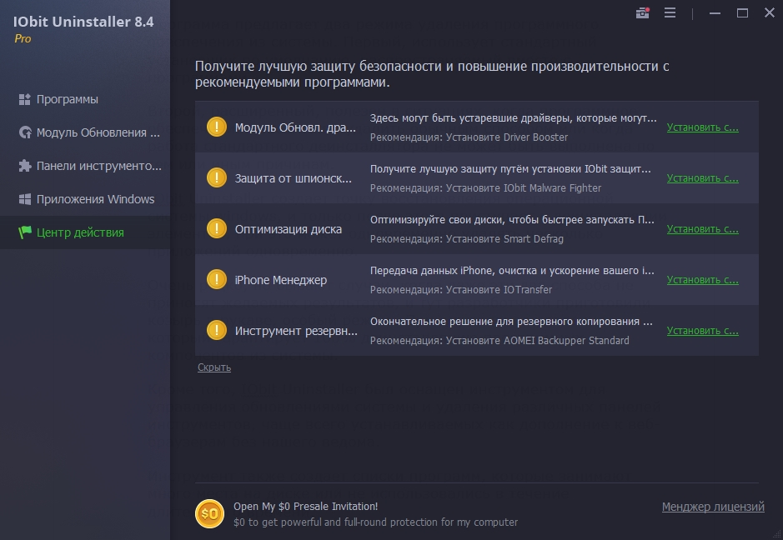Open Панели инструменто... section
783x540 pixels.
pos(85,166)
